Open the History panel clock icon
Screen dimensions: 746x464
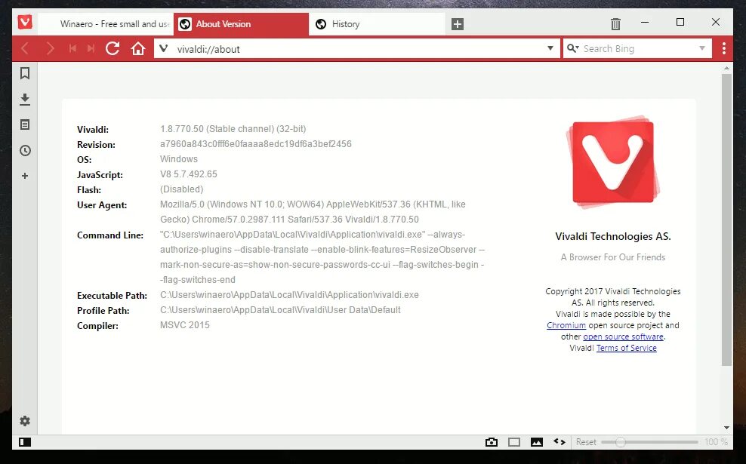tap(25, 150)
